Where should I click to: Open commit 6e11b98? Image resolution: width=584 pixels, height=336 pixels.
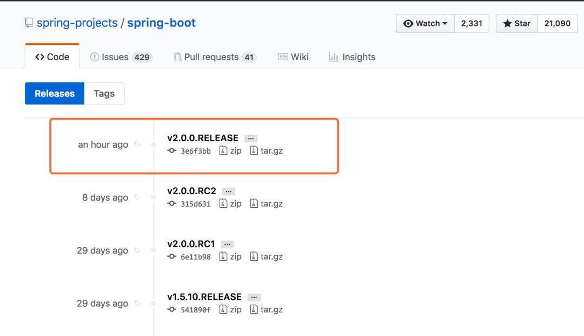click(196, 256)
